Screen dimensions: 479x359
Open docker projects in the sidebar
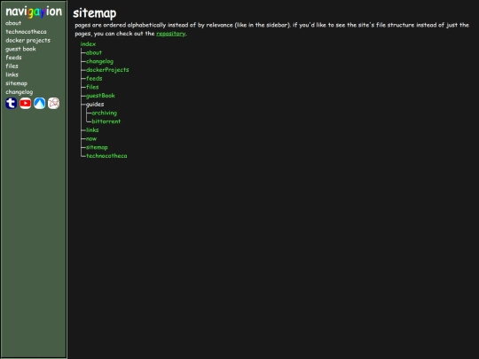tap(27, 40)
